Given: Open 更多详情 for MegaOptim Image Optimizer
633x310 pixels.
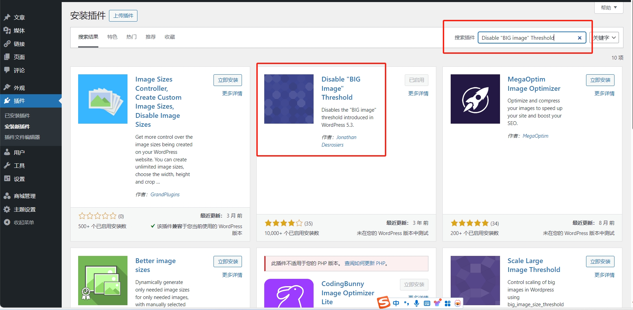Looking at the screenshot, I should tap(604, 94).
